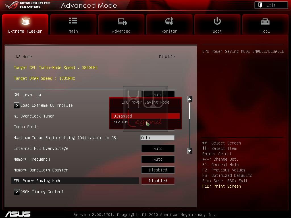The height and width of the screenshot is (218, 291).
Task: Click the Extreme Tweaker chip icon
Action: [25, 21]
